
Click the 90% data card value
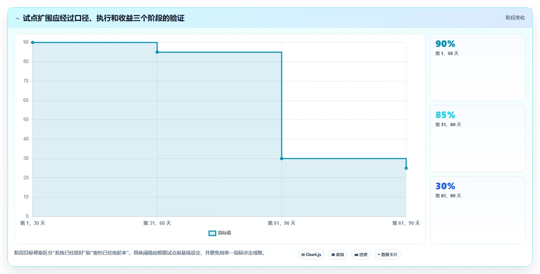(x=445, y=44)
